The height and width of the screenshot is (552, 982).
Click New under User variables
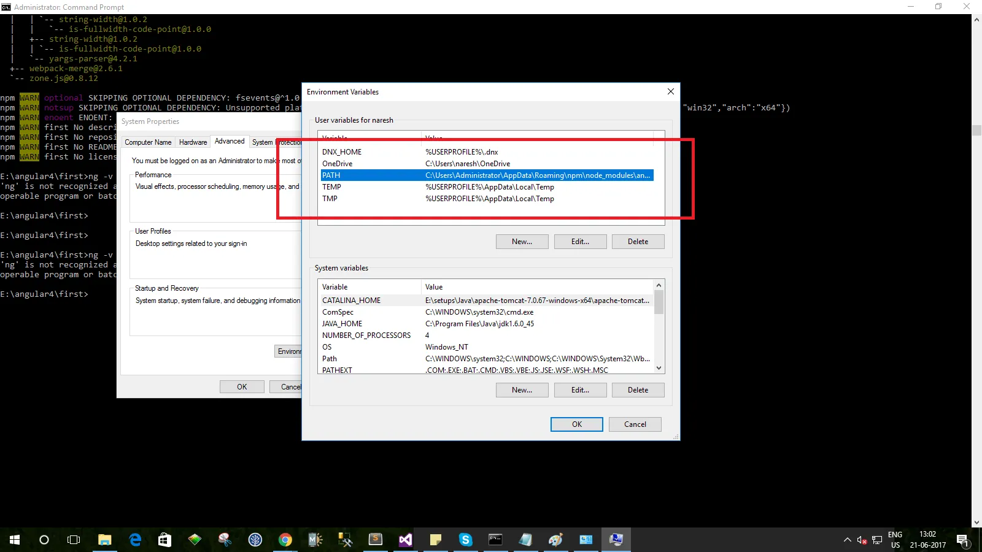(522, 242)
